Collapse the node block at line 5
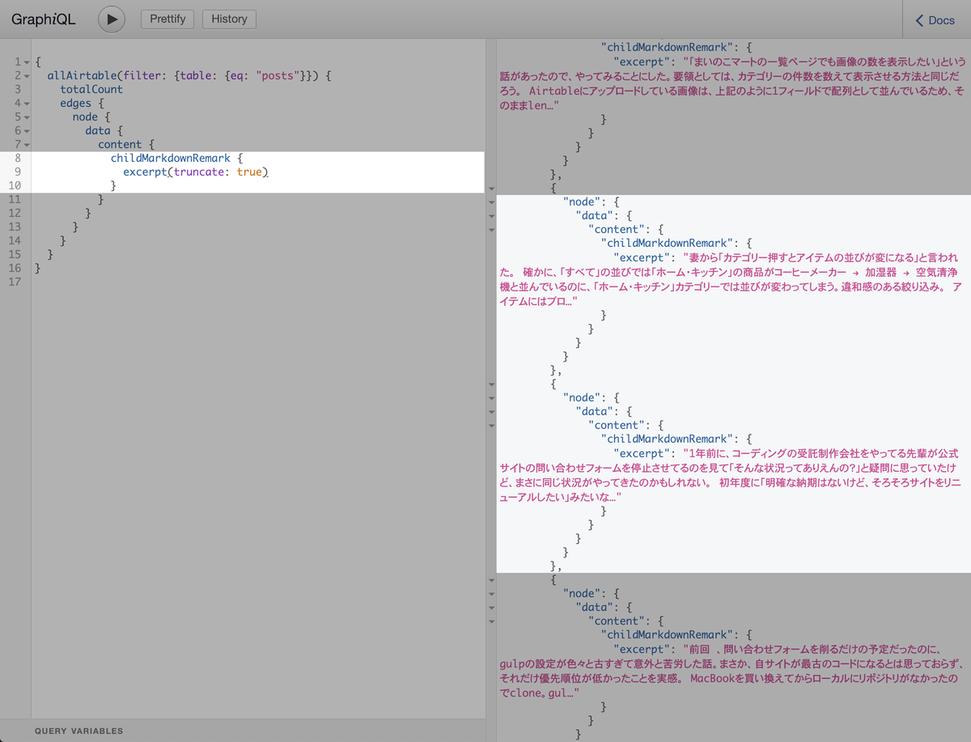The image size is (971, 742). (27, 117)
